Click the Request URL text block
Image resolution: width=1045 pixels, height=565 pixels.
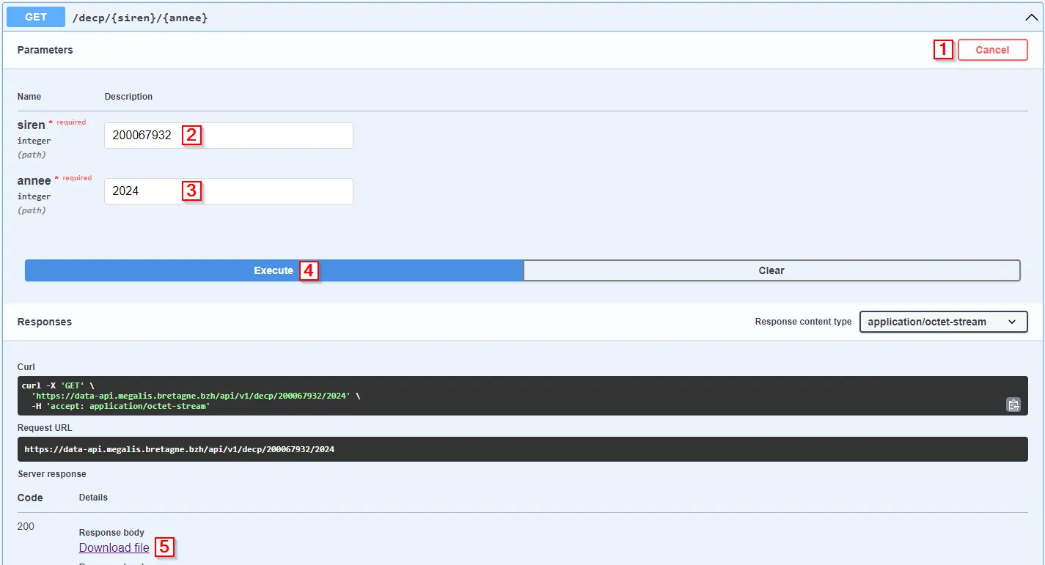pyautogui.click(x=522, y=449)
